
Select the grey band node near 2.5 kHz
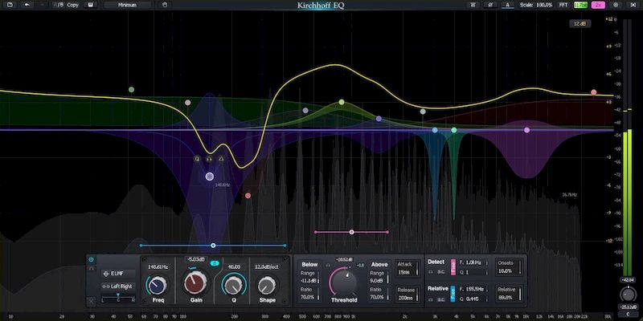coord(423,112)
